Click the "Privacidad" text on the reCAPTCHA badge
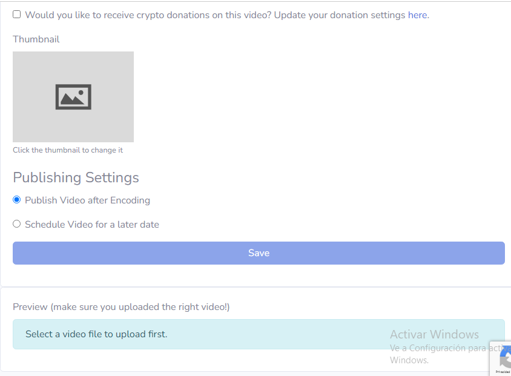The width and height of the screenshot is (511, 376). (x=504, y=372)
